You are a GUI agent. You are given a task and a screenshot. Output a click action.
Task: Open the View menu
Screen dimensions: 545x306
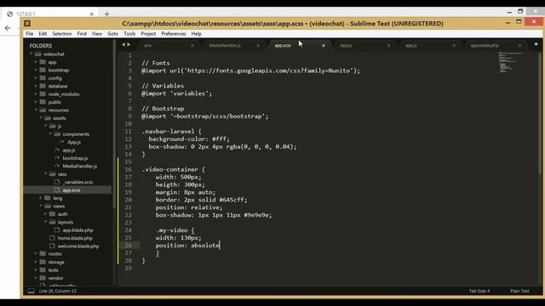(97, 34)
